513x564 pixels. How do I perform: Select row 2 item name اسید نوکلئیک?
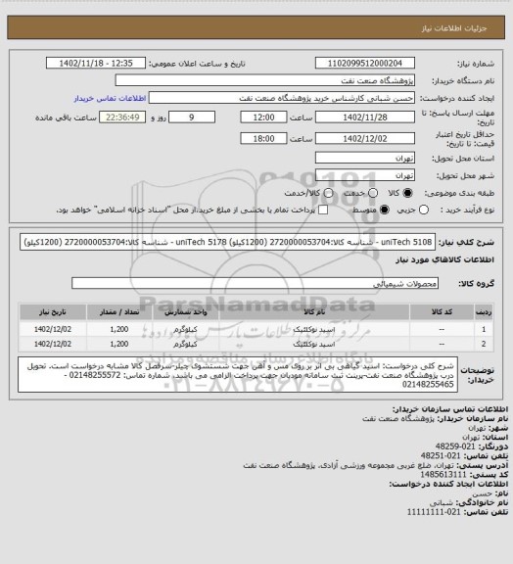tap(314, 345)
